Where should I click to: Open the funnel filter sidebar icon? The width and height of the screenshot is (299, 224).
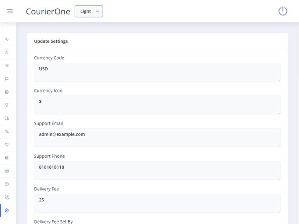(7, 105)
